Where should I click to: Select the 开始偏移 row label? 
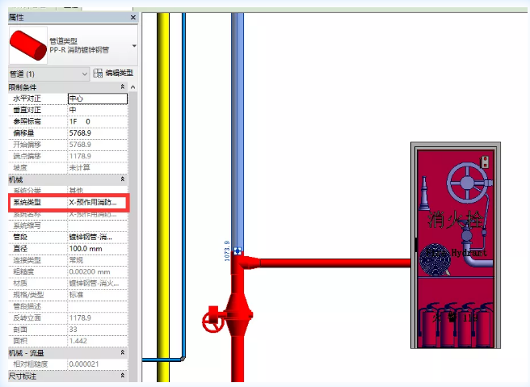tap(27, 145)
